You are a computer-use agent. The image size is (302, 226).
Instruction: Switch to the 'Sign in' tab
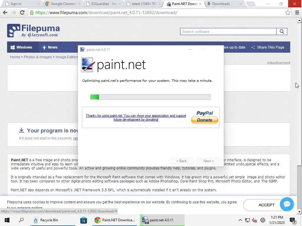pyautogui.click(x=21, y=4)
